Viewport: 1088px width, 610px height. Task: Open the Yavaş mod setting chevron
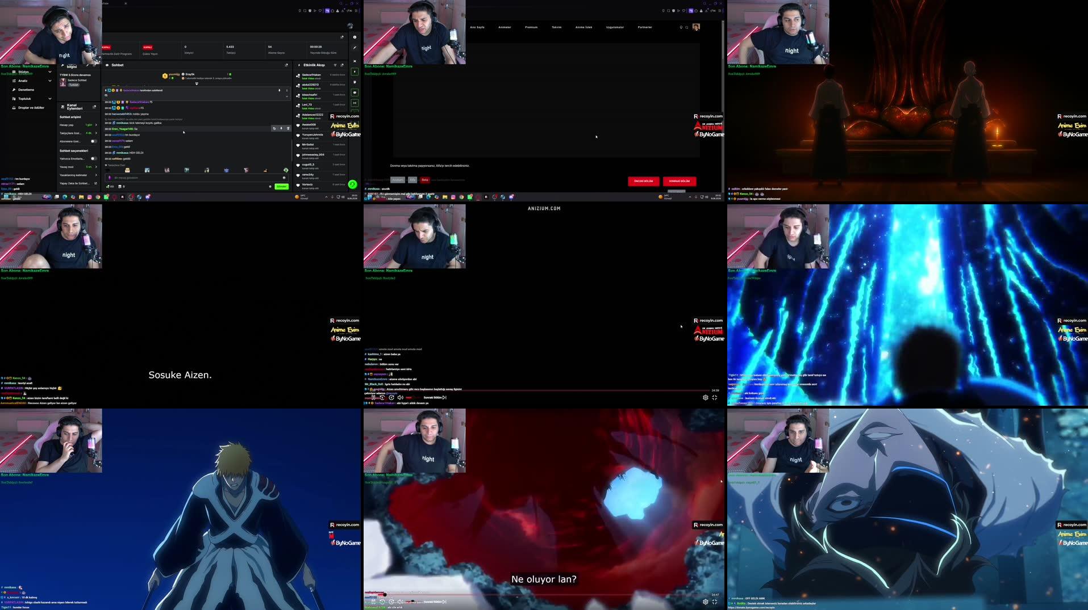click(x=96, y=167)
